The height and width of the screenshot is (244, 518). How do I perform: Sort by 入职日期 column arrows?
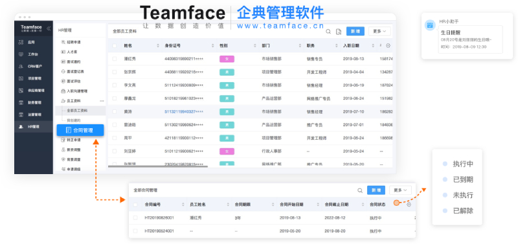pos(373,45)
